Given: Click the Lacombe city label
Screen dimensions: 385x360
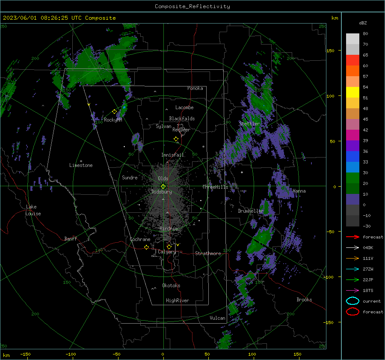Looking at the screenshot, I should [x=184, y=107].
